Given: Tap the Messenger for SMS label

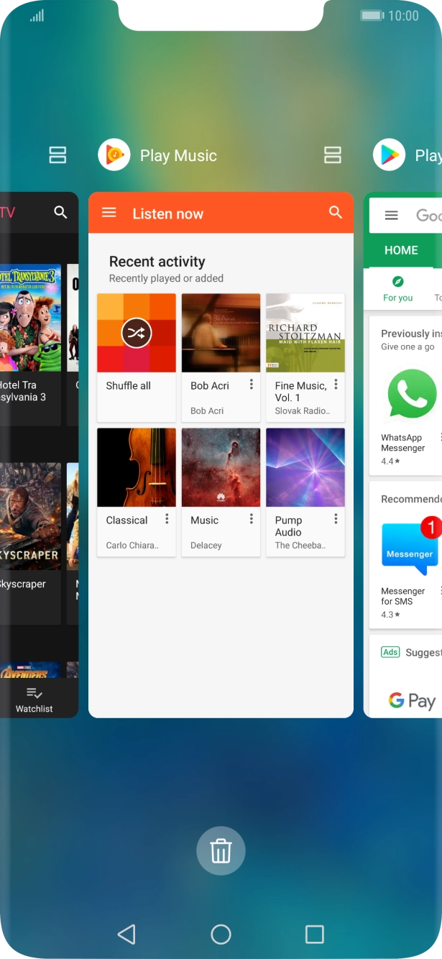Looking at the screenshot, I should (x=403, y=596).
